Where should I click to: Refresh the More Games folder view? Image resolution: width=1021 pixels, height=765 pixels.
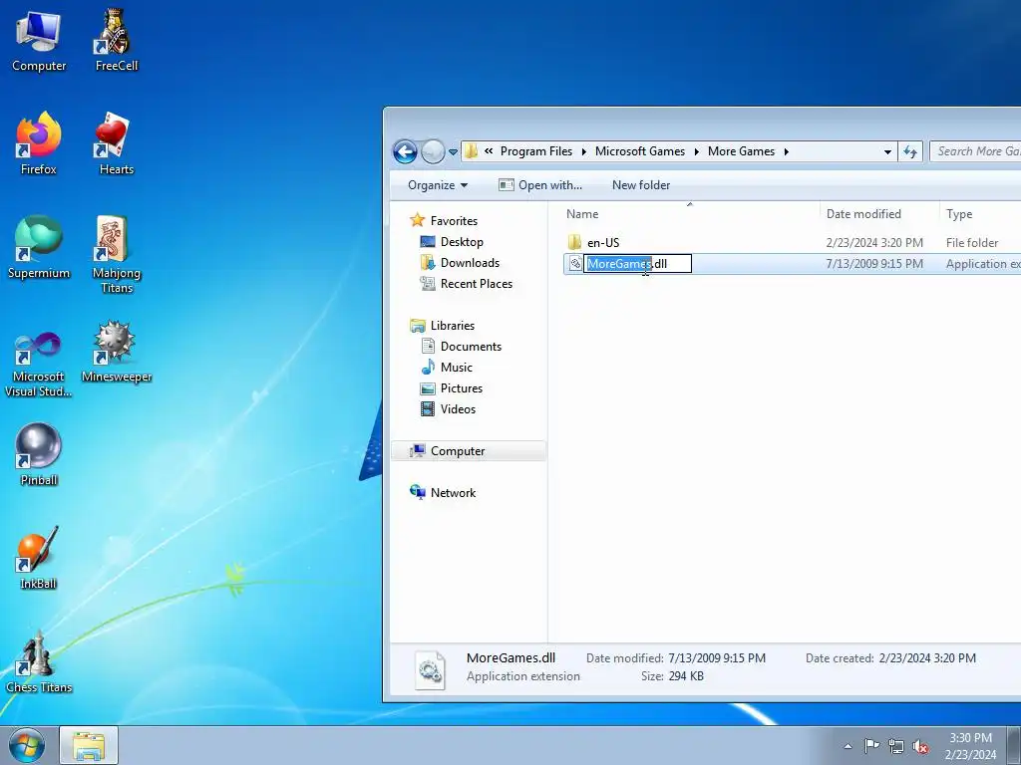coord(909,152)
